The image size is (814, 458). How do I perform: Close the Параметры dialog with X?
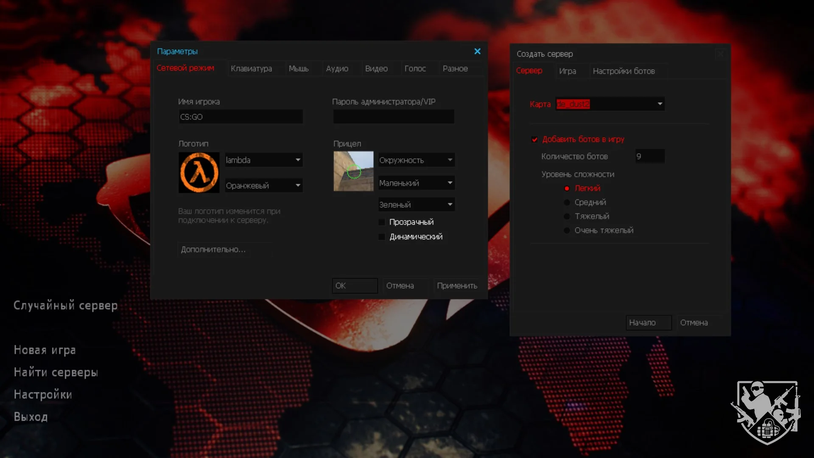tap(477, 51)
